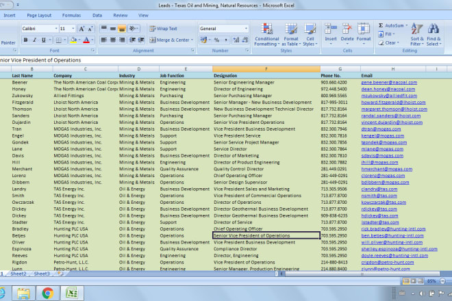Open the fill color dropdown arrow
Screen dimensions: 452x301
pyautogui.click(x=79, y=40)
